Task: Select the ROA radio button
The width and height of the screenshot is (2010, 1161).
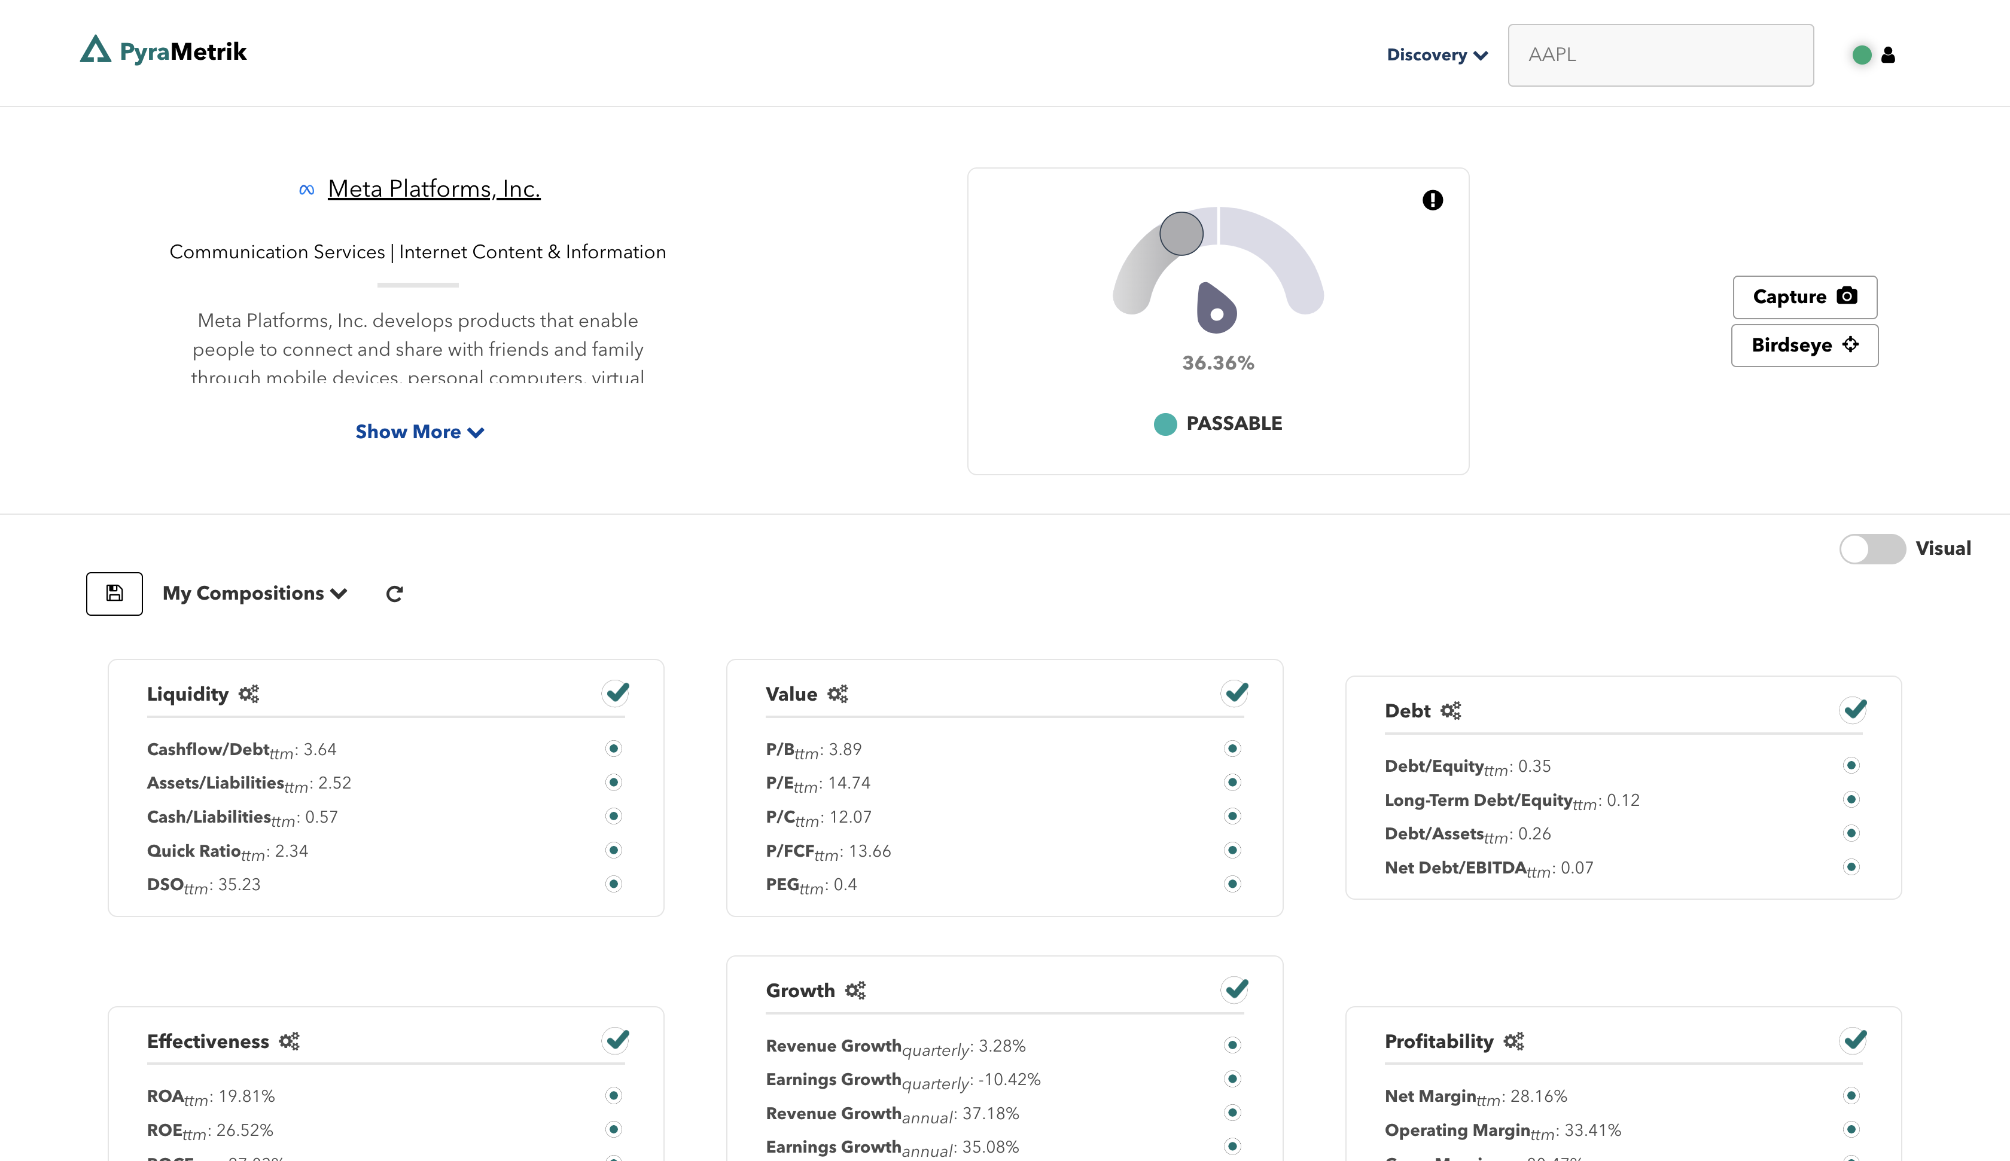Action: [x=613, y=1096]
